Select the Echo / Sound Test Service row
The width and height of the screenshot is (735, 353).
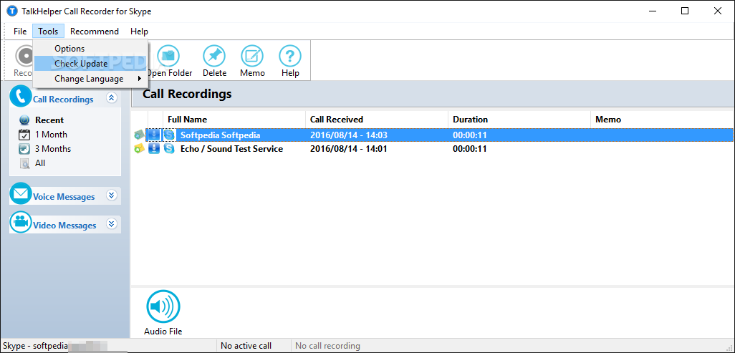tap(432, 149)
